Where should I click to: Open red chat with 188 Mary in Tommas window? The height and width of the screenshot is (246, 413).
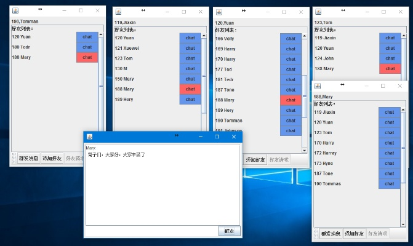click(87, 57)
